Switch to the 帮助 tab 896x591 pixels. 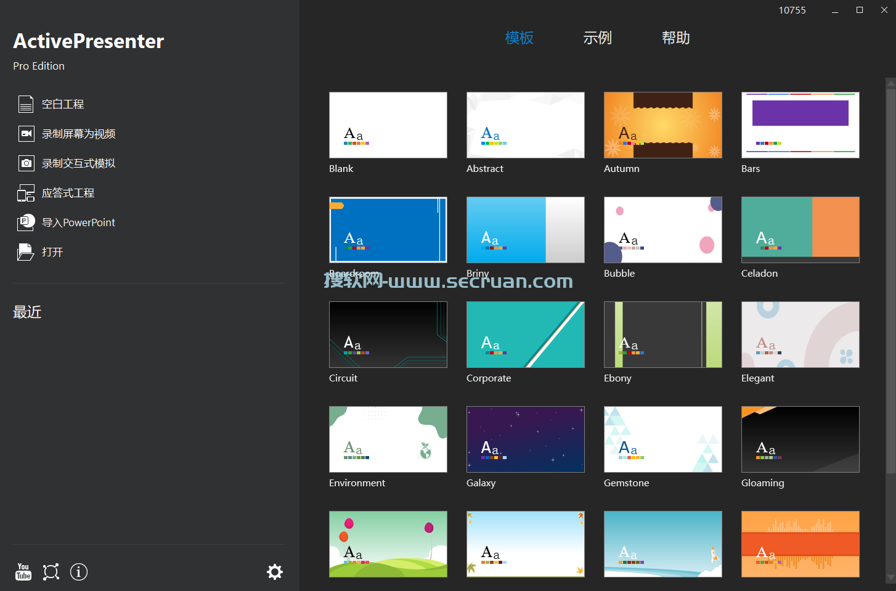[676, 38]
